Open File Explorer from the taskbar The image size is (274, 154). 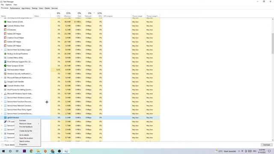pos(38,151)
